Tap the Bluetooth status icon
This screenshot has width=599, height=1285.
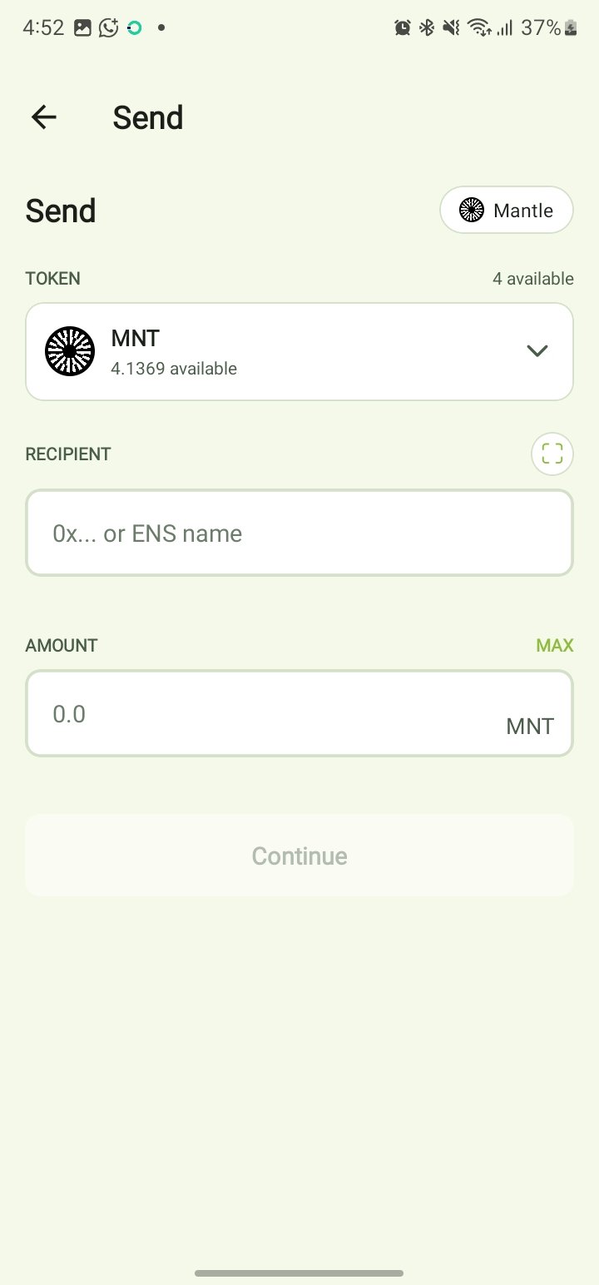click(427, 27)
